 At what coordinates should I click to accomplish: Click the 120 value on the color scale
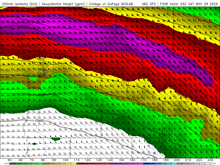pyautogui.click(x=88, y=160)
